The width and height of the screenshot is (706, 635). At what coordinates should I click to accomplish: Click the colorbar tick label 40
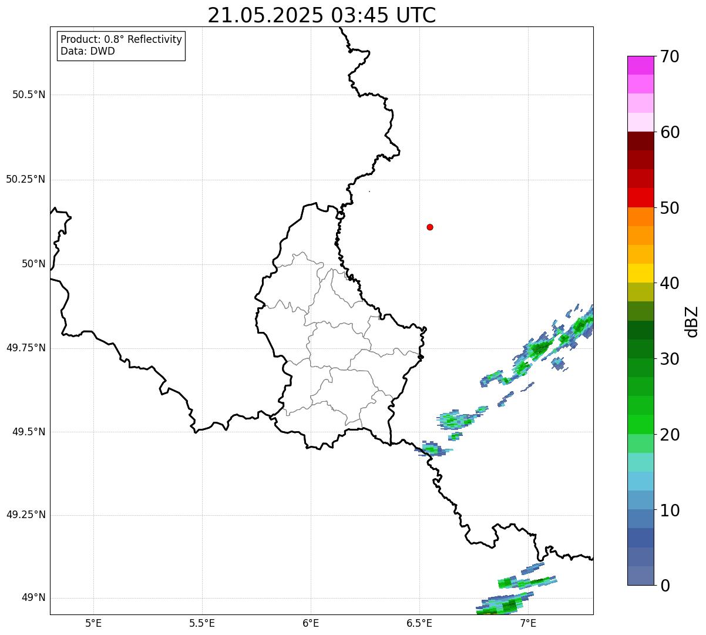pyautogui.click(x=670, y=283)
